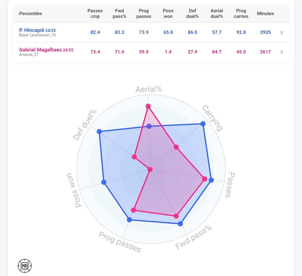This screenshot has width=302, height=276.
Task: Click Hincapié's blue Carrying point on radar
Action: click(203, 124)
